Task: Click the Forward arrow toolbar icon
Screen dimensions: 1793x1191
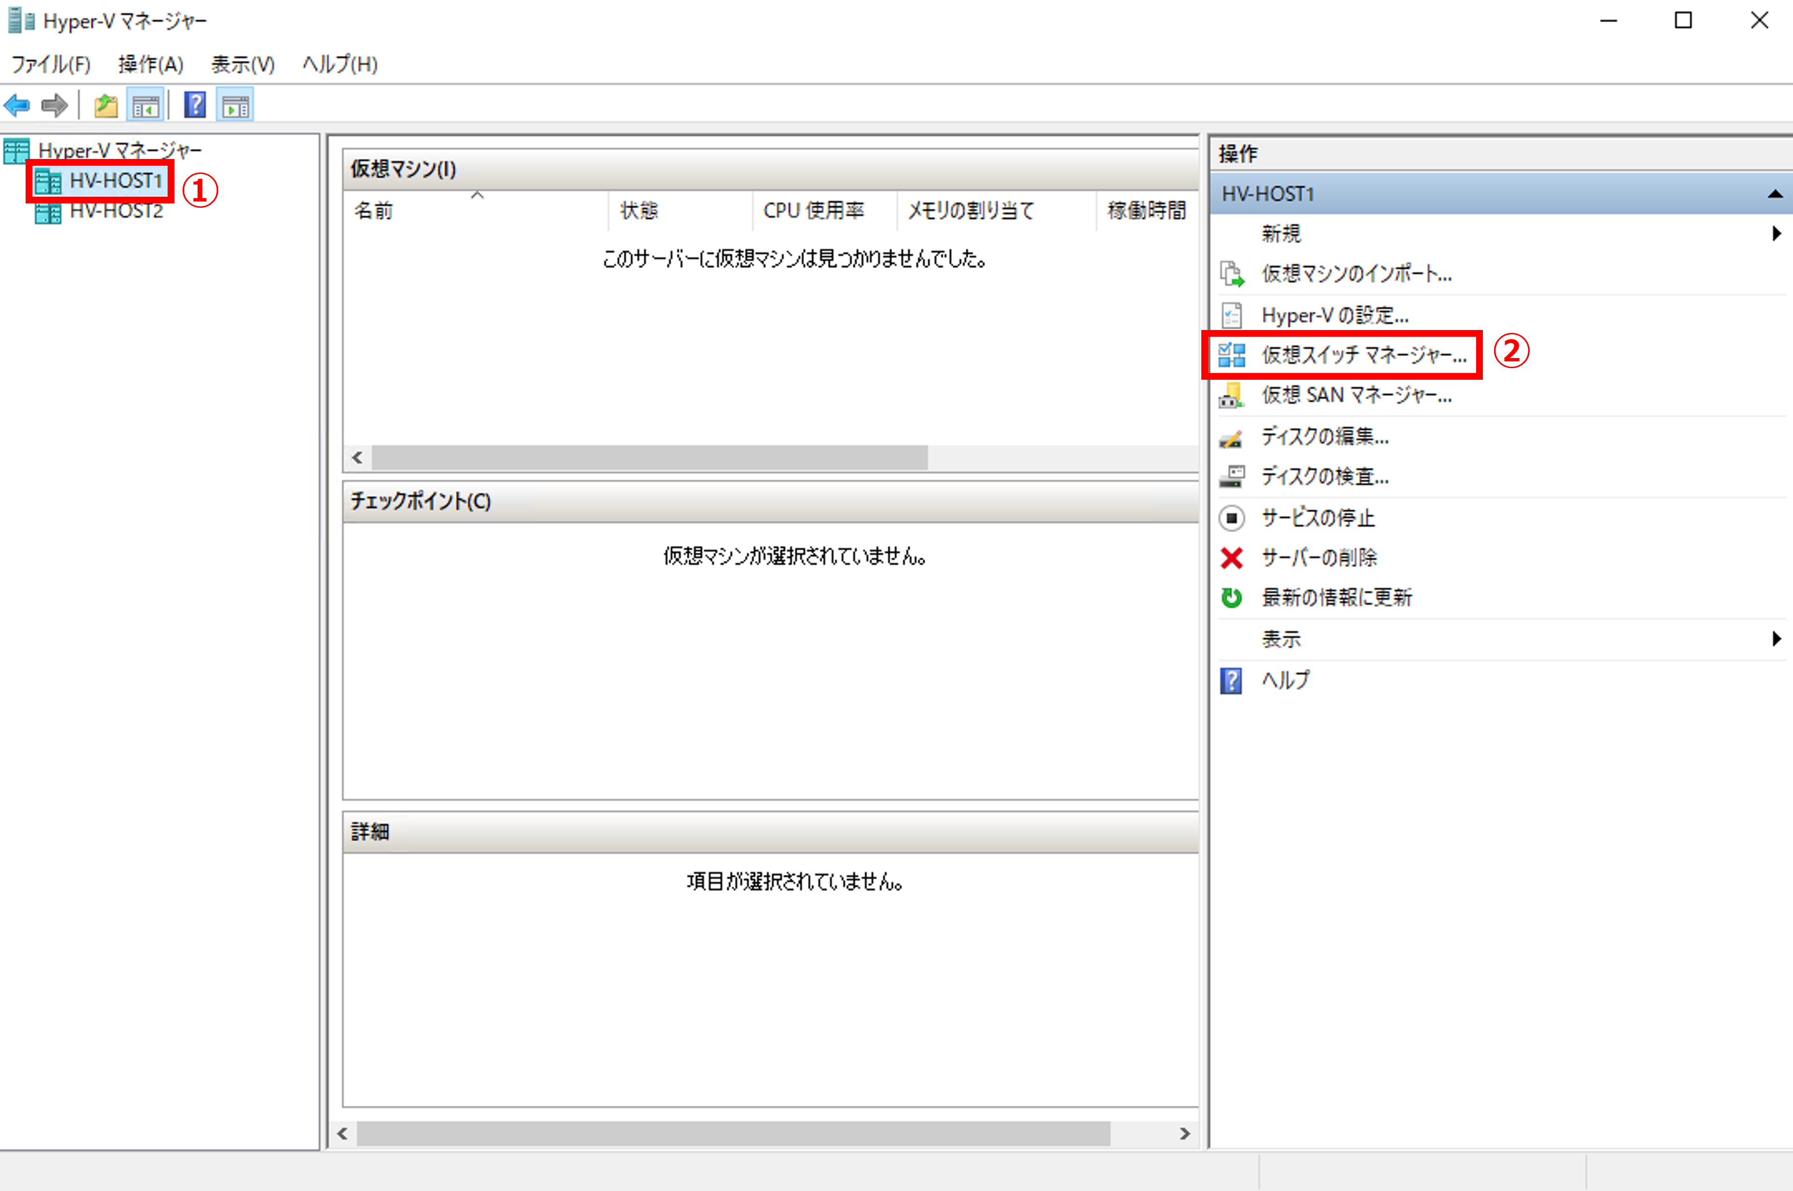Action: (x=54, y=105)
